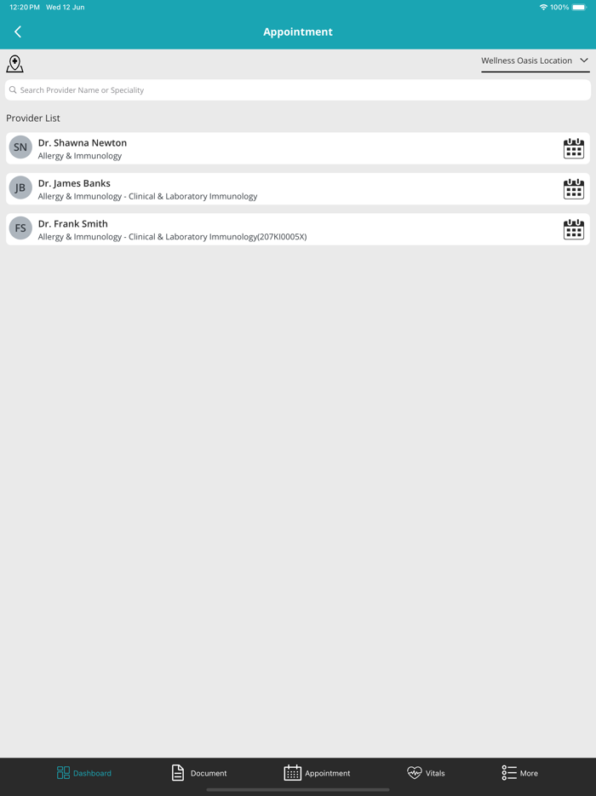Expand the location chevron arrow
The height and width of the screenshot is (796, 596).
584,61
